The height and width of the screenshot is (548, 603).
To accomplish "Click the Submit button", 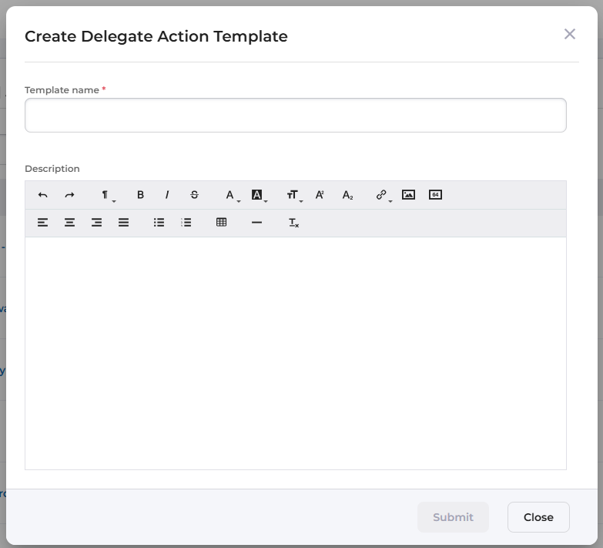I will tap(453, 517).
